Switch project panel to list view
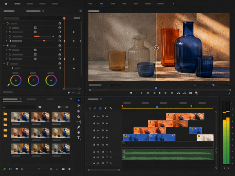This screenshot has width=235, height=176. pos(11,169)
